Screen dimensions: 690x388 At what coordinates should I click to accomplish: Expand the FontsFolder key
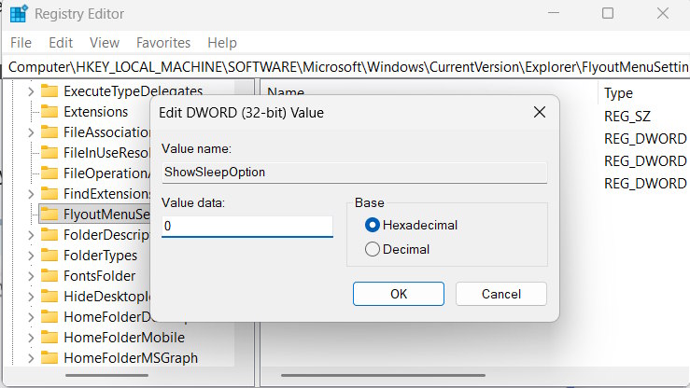[x=31, y=276]
